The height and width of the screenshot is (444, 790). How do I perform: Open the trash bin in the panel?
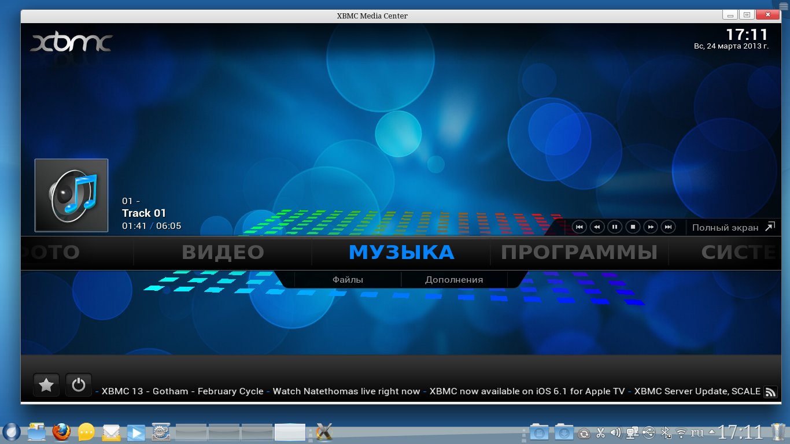[x=778, y=432]
